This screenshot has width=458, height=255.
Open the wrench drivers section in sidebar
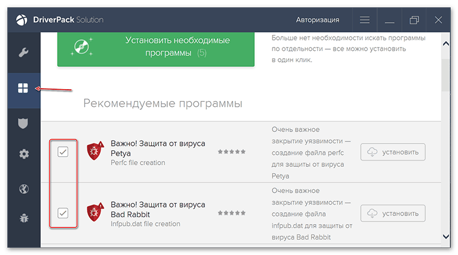click(23, 53)
